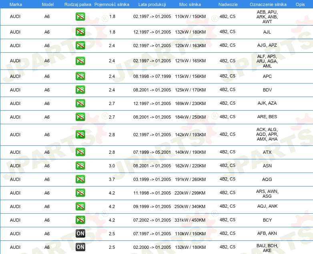The image size is (313, 254).
Task: Click petrol fuel icon in AQG engine row
Action: [80, 179]
